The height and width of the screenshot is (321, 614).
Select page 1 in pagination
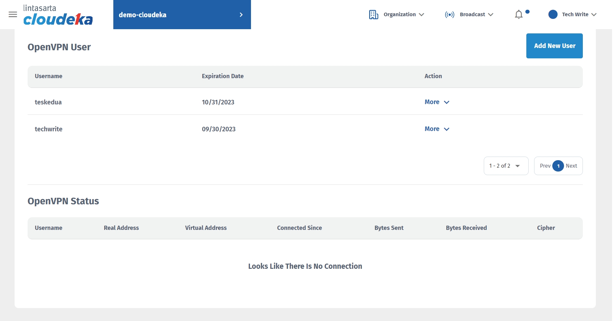click(558, 166)
